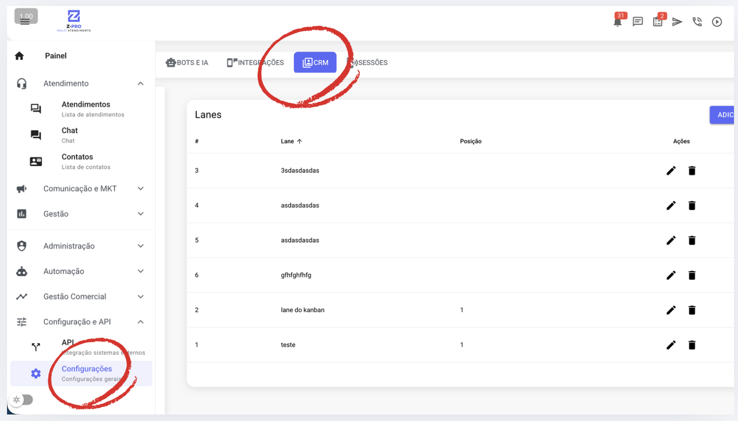The image size is (738, 421).
Task: Edit the '3sdasdasdas' lane
Action: pyautogui.click(x=671, y=171)
